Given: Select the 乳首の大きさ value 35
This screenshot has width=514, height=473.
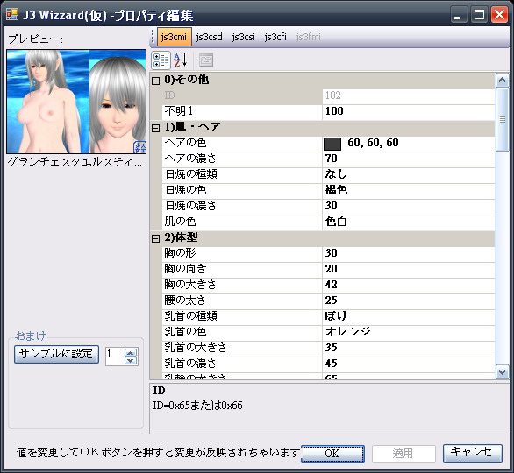Looking at the screenshot, I should [x=409, y=348].
